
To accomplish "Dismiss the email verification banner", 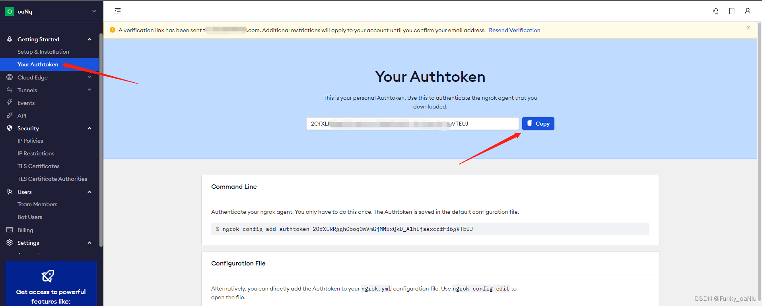I will click(x=748, y=28).
